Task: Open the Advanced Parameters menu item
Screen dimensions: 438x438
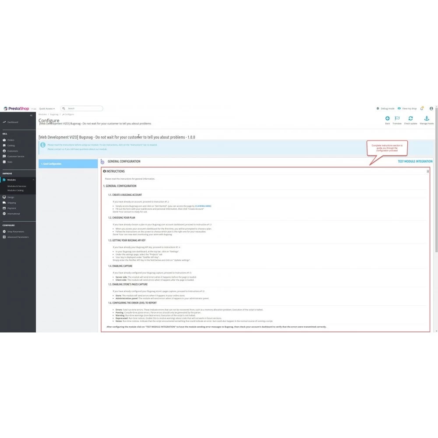Action: coord(18,237)
